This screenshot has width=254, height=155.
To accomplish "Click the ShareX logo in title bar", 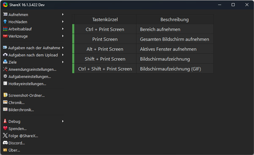I will pyautogui.click(x=5, y=5).
